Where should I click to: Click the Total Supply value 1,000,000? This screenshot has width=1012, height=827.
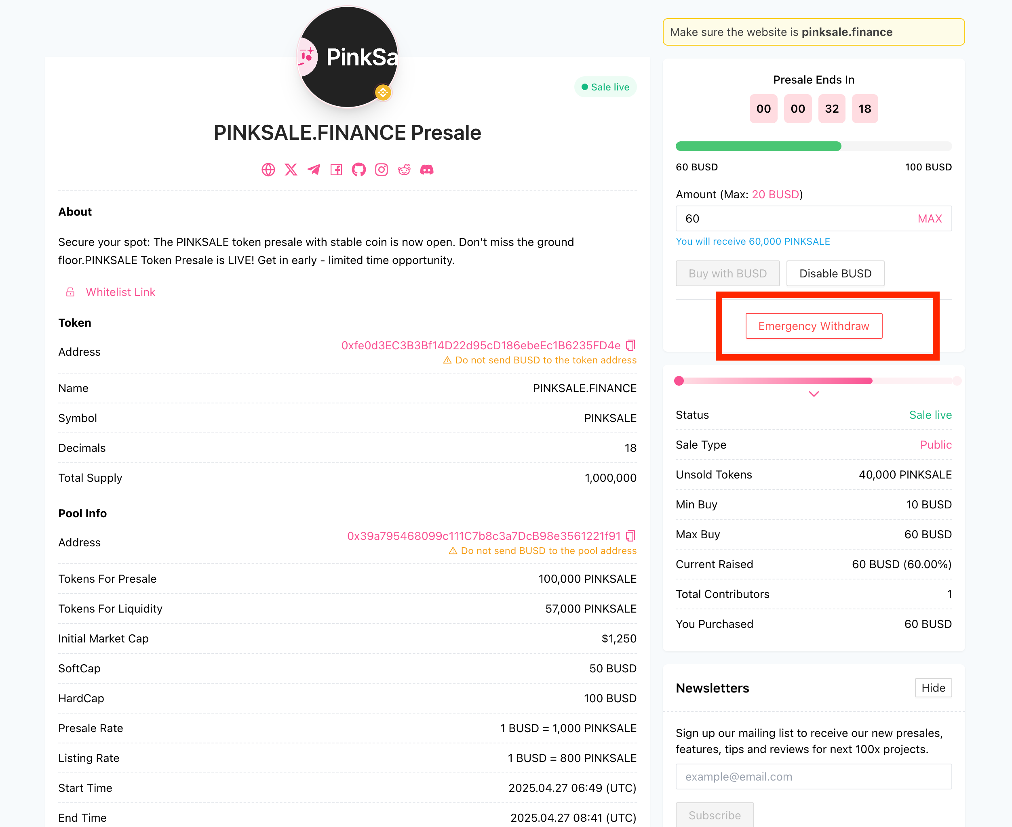click(610, 478)
